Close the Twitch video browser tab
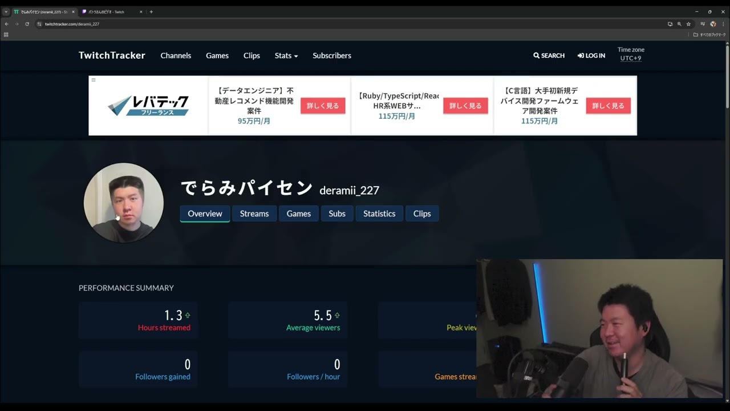The image size is (730, 411). [141, 11]
